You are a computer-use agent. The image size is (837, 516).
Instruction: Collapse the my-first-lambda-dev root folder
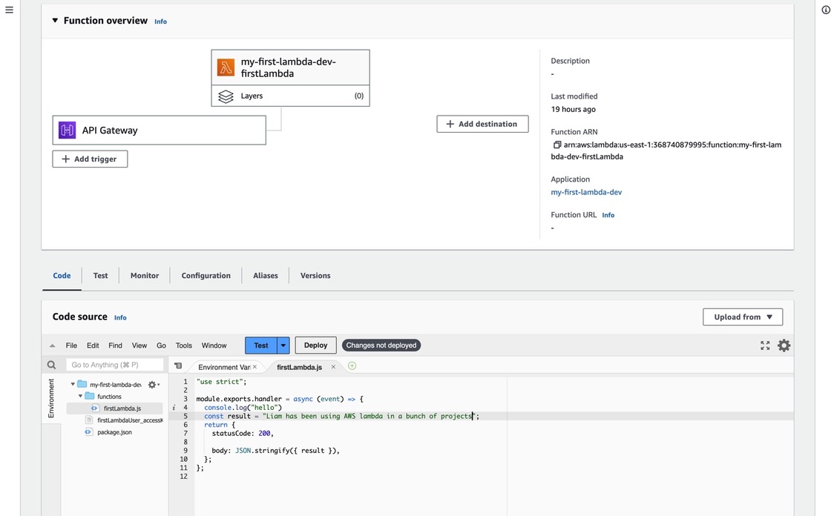click(x=73, y=384)
